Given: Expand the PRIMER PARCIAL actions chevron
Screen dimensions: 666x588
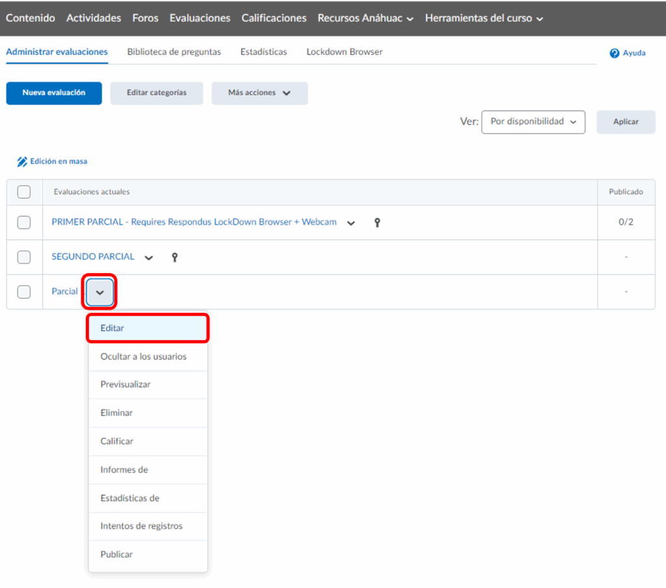Looking at the screenshot, I should tap(351, 223).
